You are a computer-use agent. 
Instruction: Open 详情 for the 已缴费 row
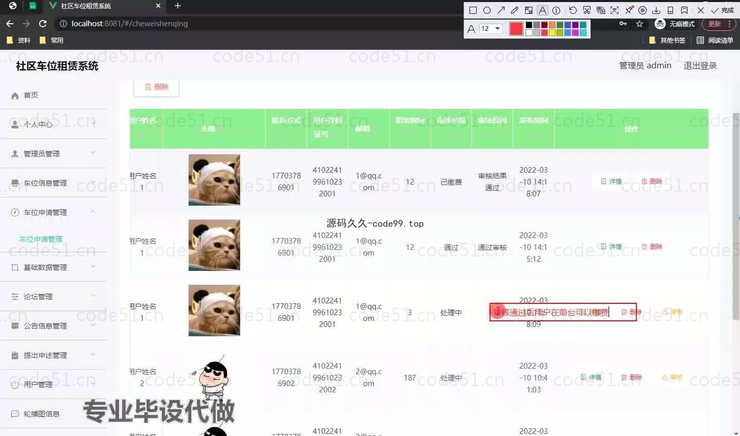[612, 181]
